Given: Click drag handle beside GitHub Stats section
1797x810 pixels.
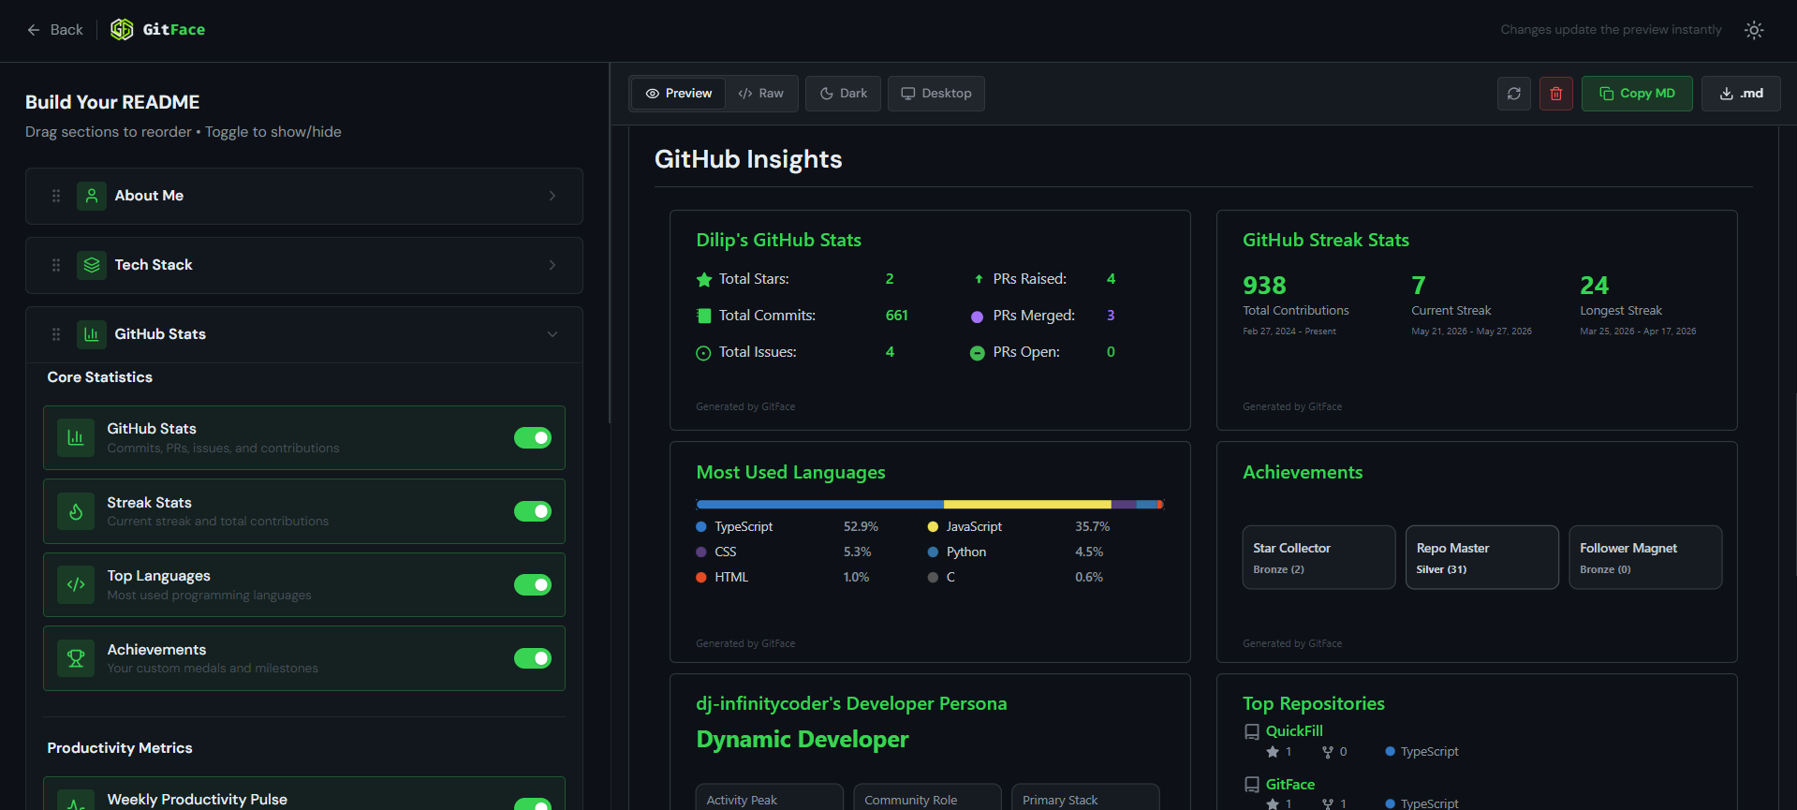Looking at the screenshot, I should 56,334.
